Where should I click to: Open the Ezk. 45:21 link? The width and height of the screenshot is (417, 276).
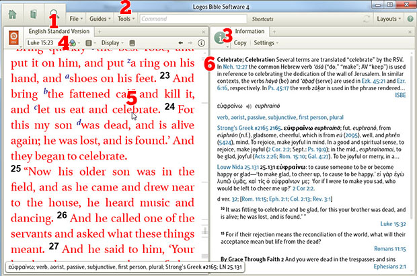(x=373, y=81)
